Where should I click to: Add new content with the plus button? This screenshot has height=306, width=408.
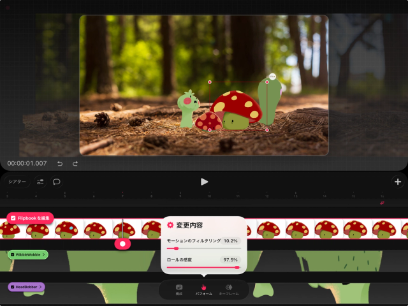pyautogui.click(x=398, y=182)
